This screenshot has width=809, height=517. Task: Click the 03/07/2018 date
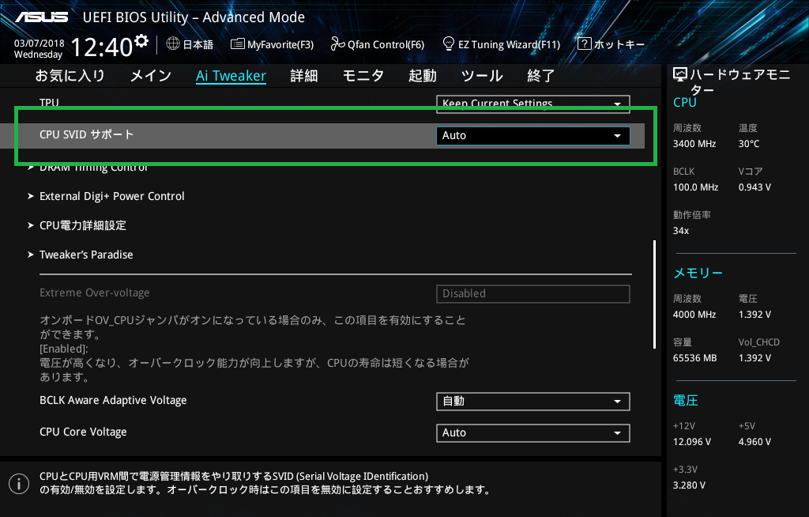coord(40,43)
